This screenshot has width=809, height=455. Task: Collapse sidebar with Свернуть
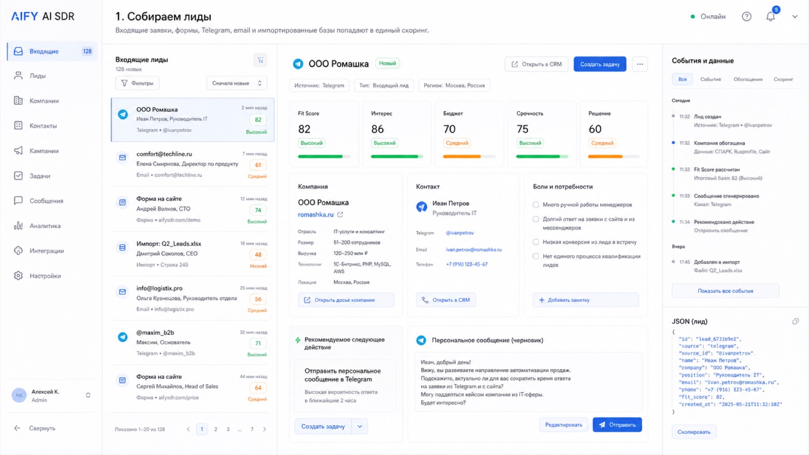pyautogui.click(x=34, y=428)
